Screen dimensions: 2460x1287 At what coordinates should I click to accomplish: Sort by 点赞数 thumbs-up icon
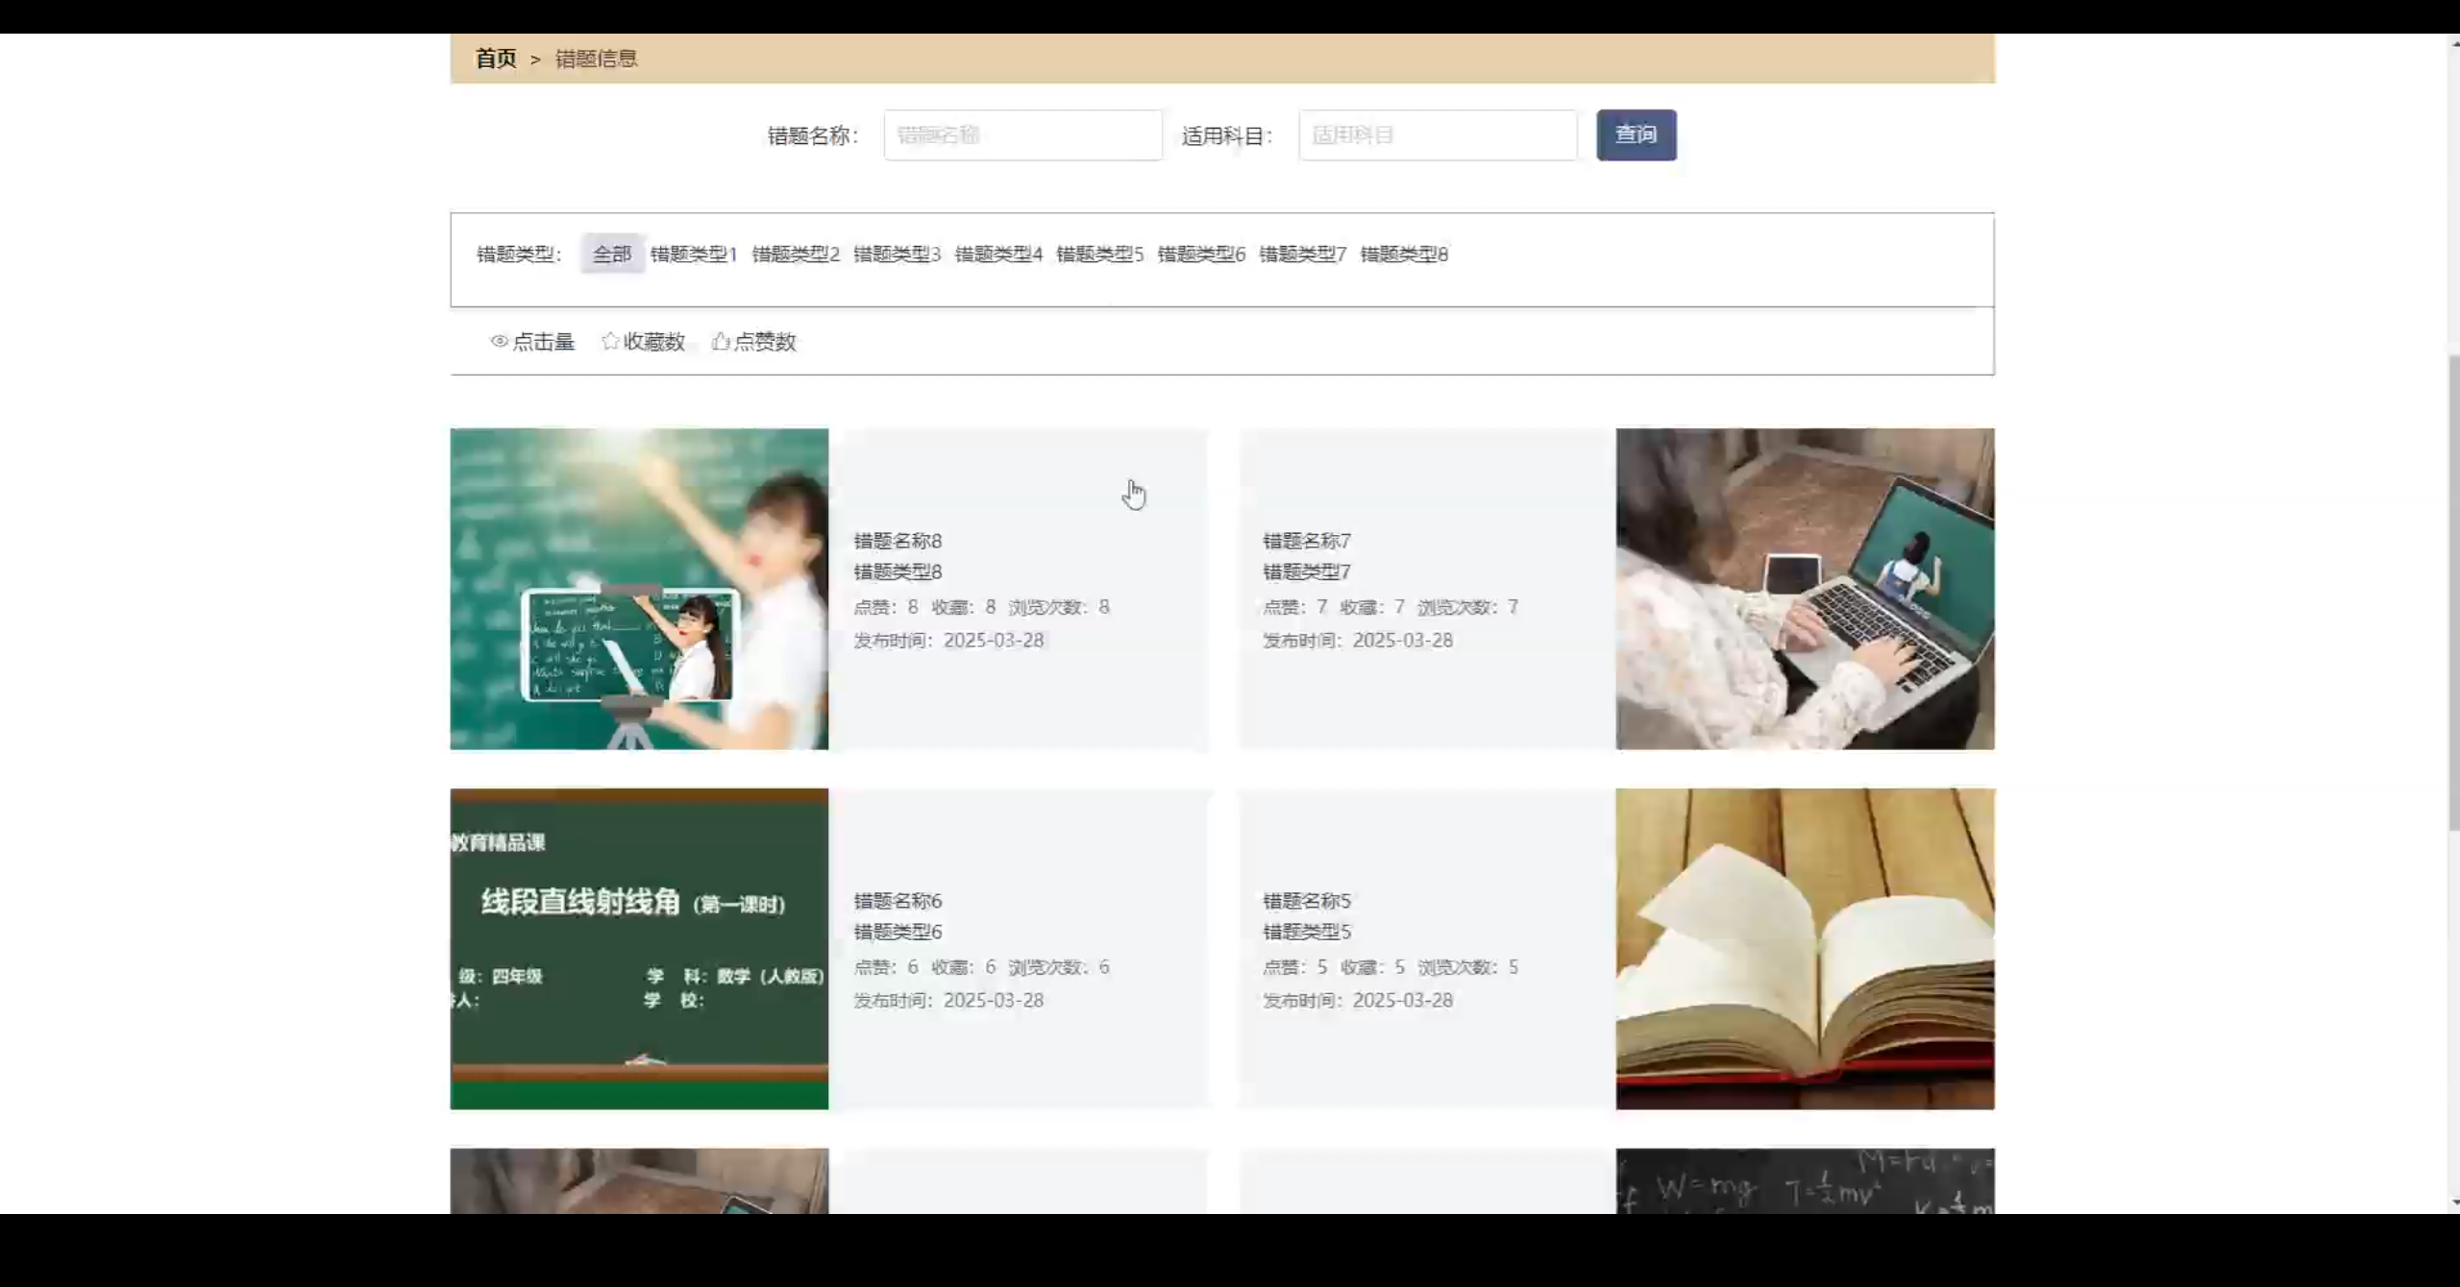(721, 342)
